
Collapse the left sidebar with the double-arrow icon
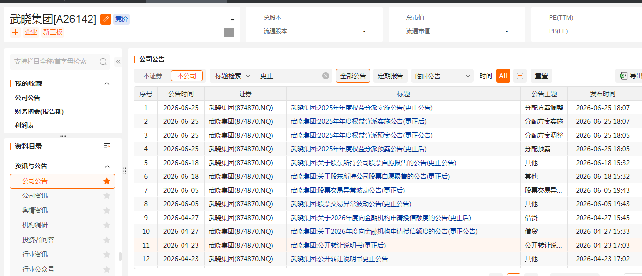(x=118, y=62)
